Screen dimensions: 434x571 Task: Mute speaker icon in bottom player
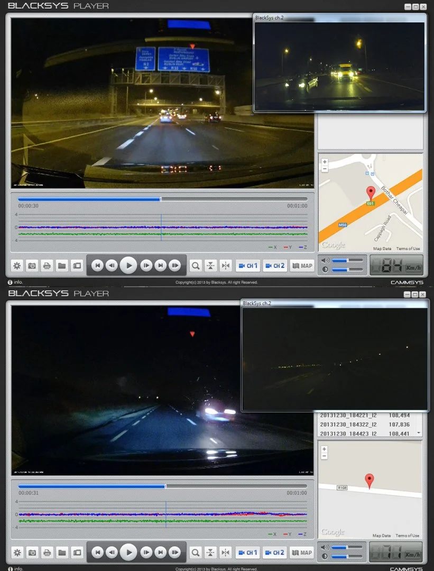(x=325, y=547)
